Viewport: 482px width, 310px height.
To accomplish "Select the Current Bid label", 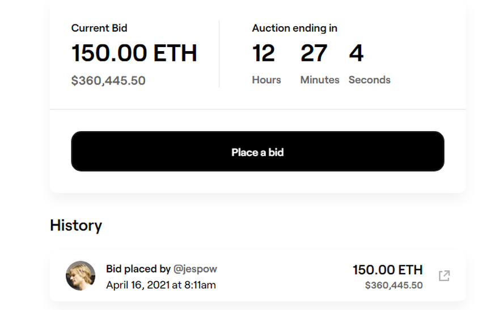I will 99,28.
